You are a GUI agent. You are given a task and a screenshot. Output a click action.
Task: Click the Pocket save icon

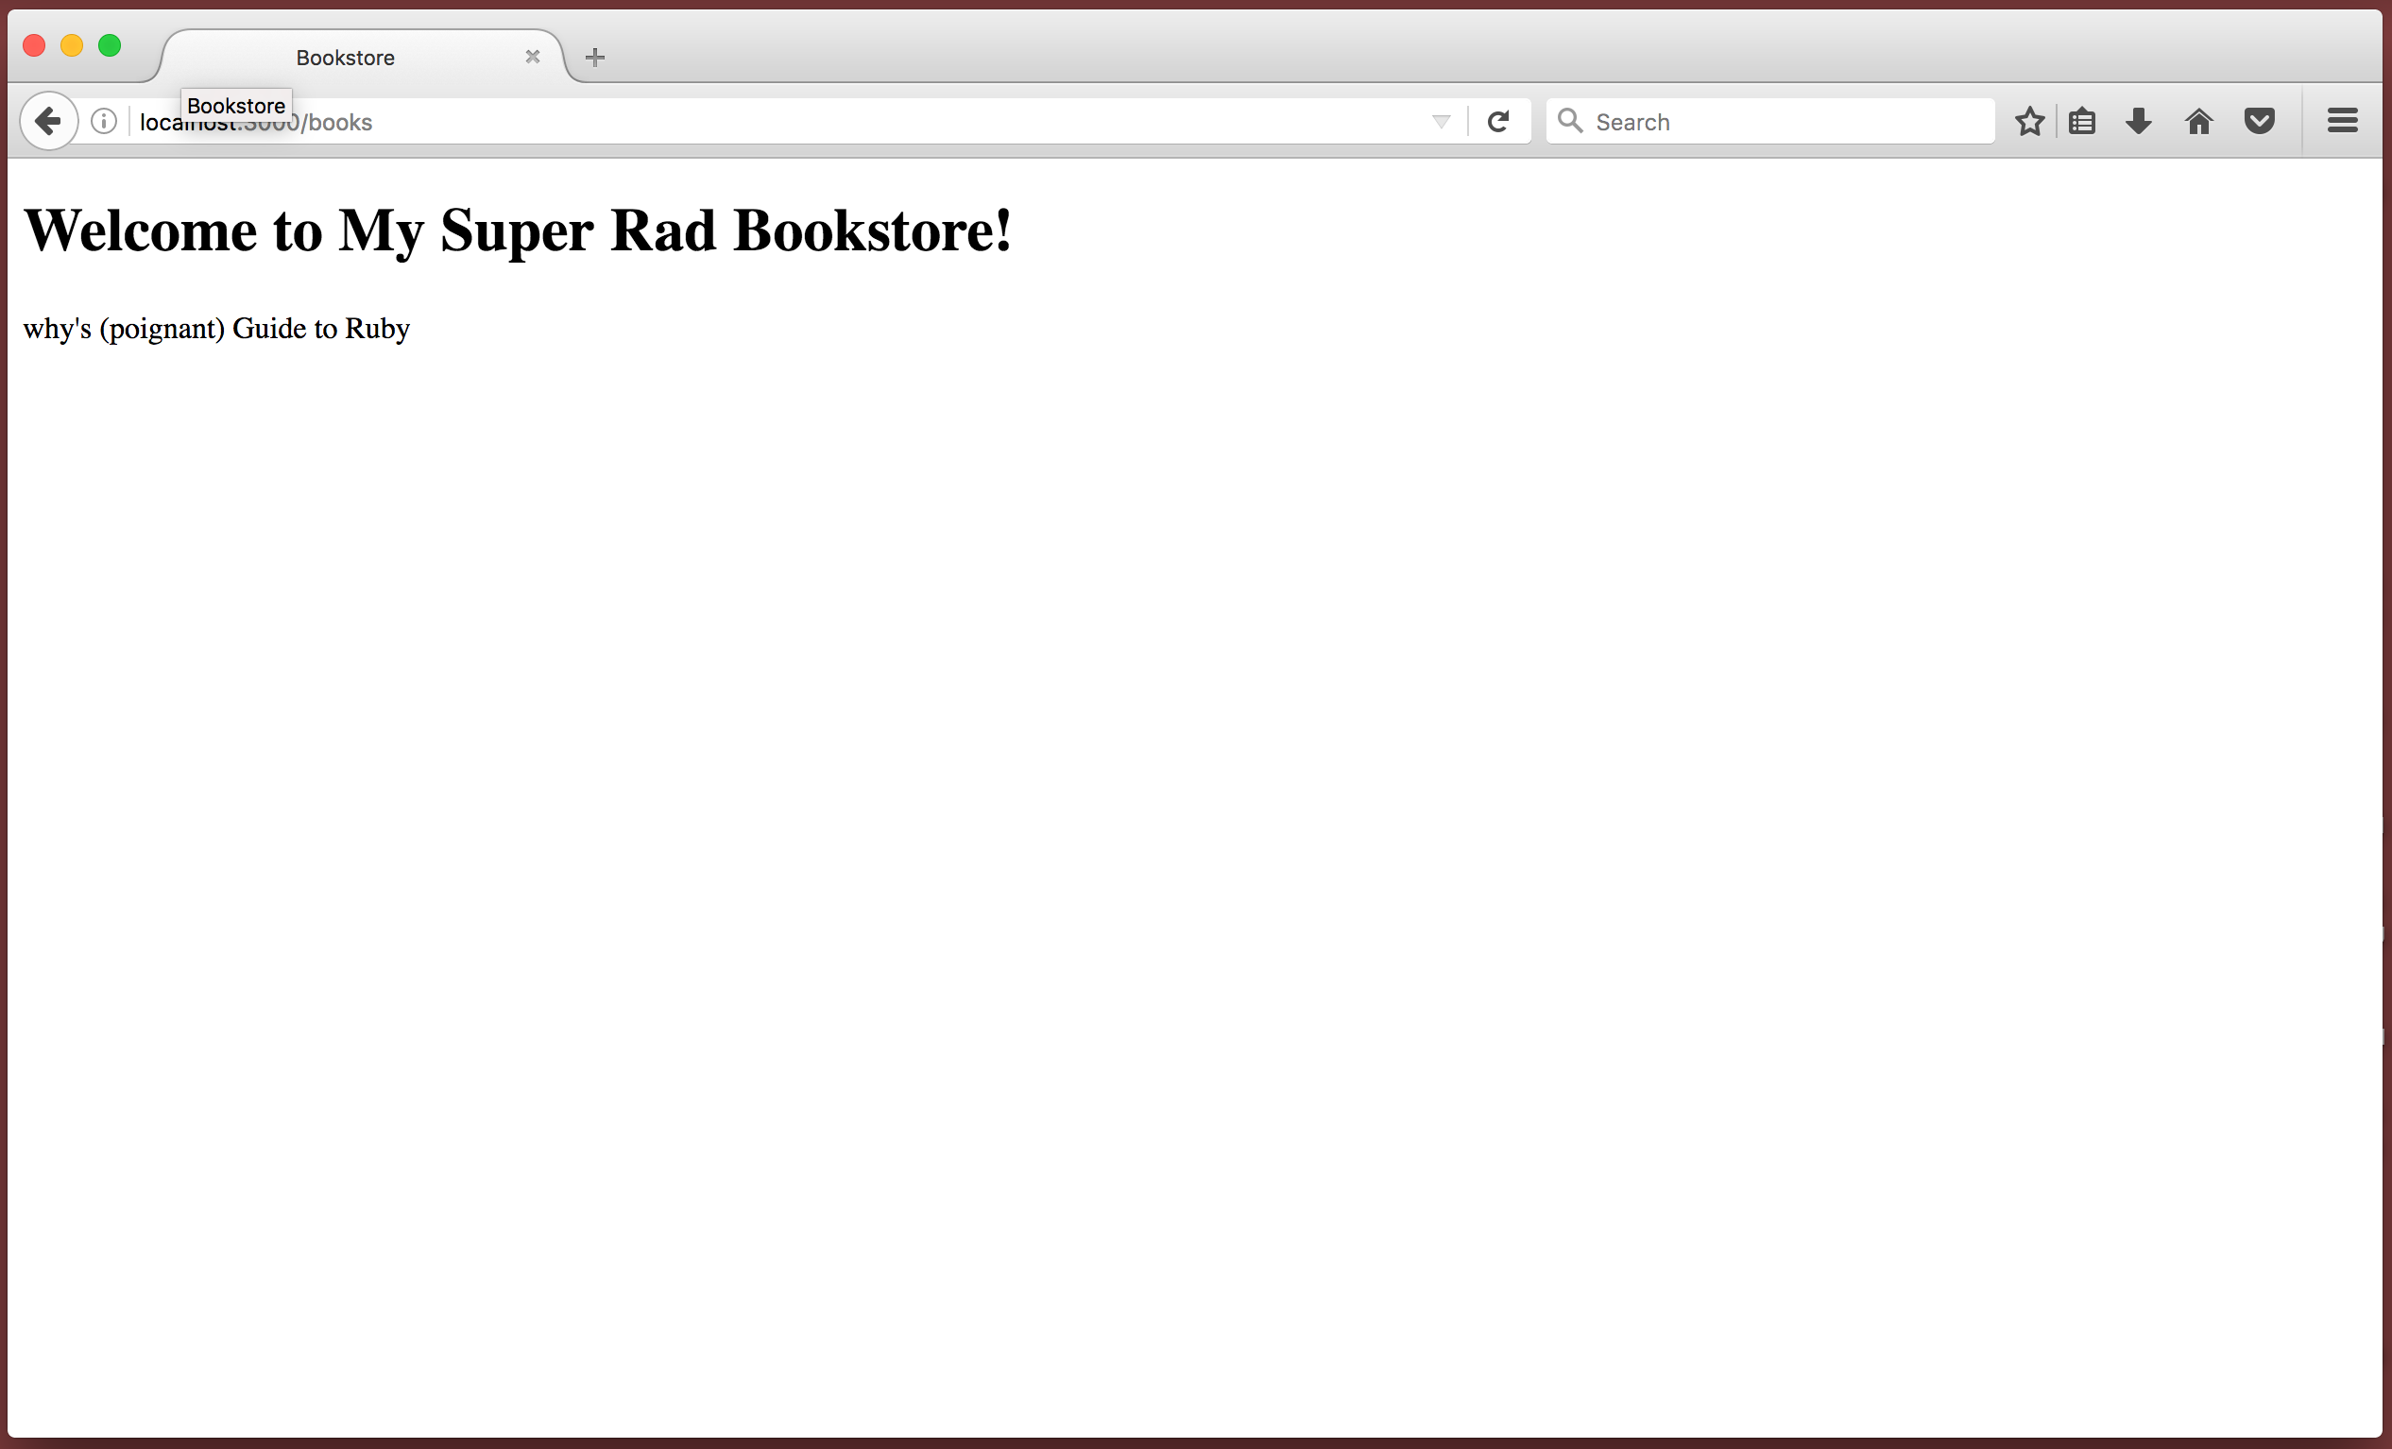(2261, 123)
